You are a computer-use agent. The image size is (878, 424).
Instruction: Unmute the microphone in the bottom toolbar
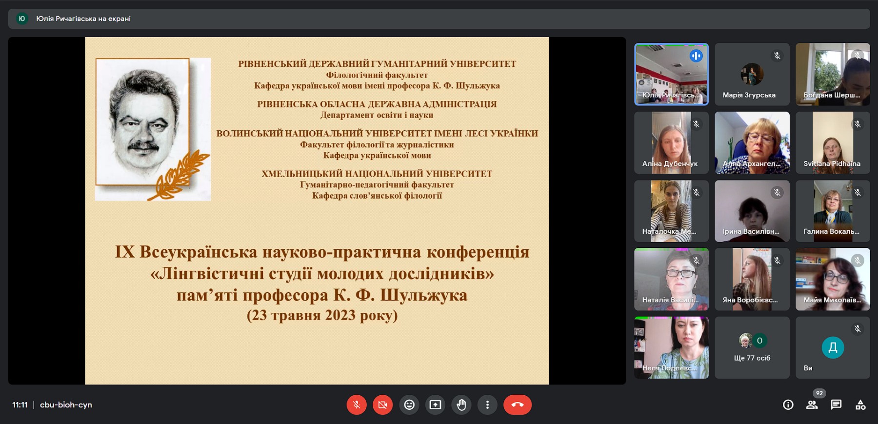[357, 405]
